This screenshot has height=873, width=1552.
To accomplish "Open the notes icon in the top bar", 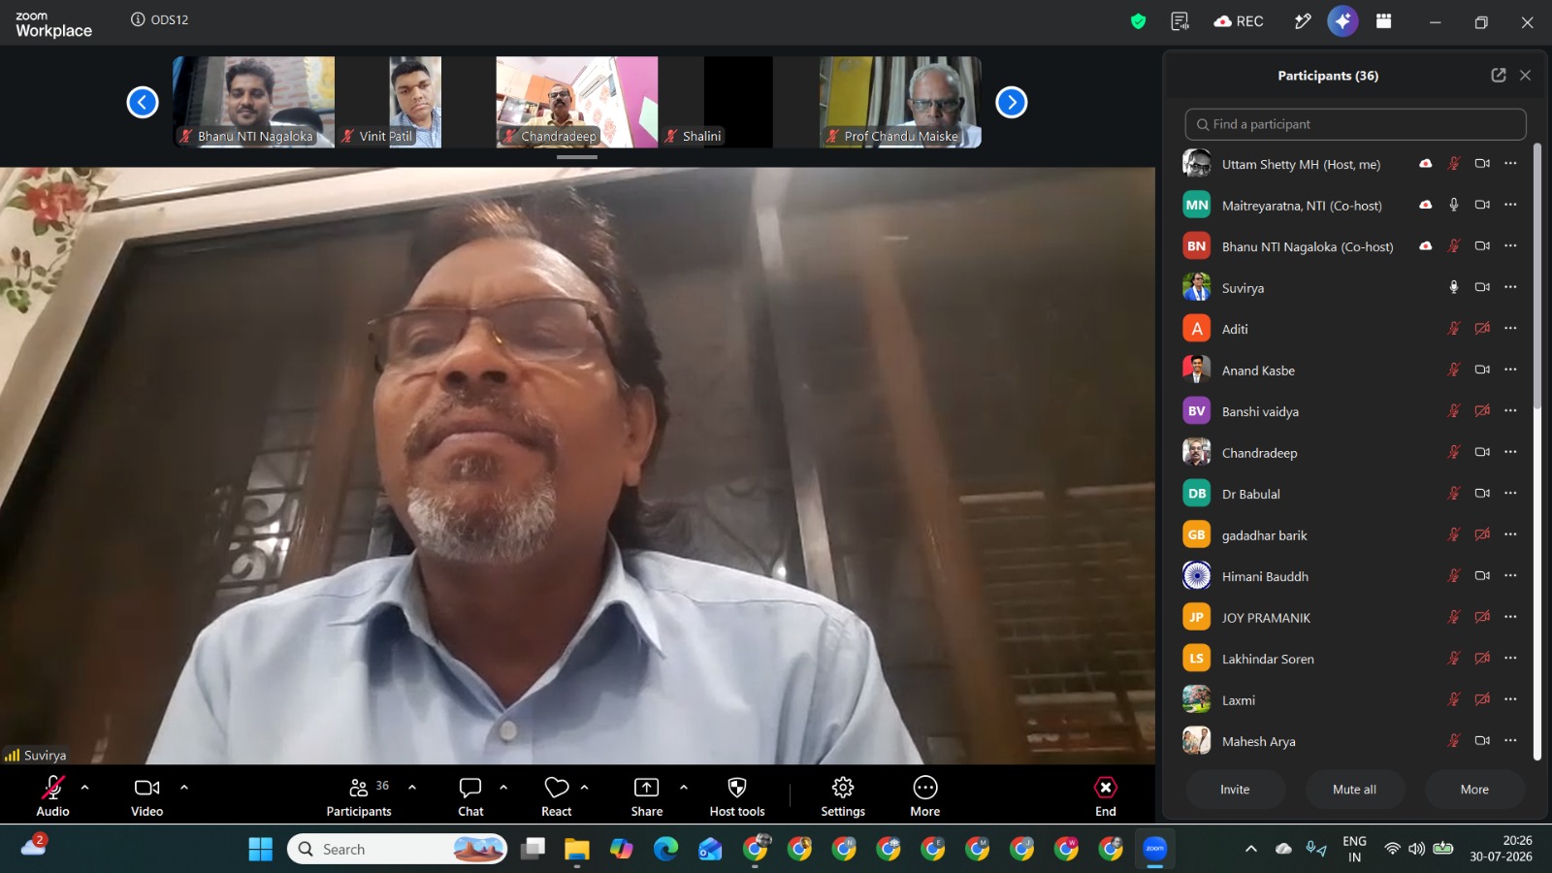I will click(x=1180, y=21).
